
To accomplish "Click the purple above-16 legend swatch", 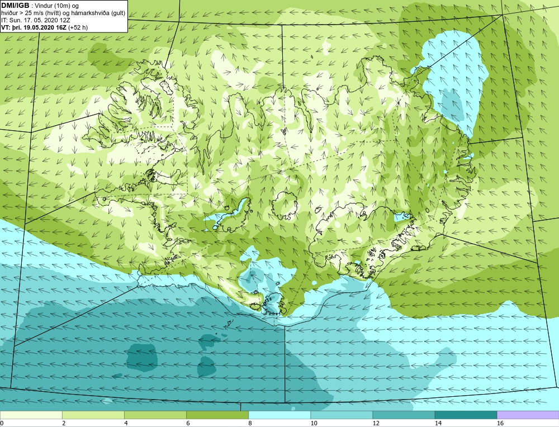I will [528, 415].
